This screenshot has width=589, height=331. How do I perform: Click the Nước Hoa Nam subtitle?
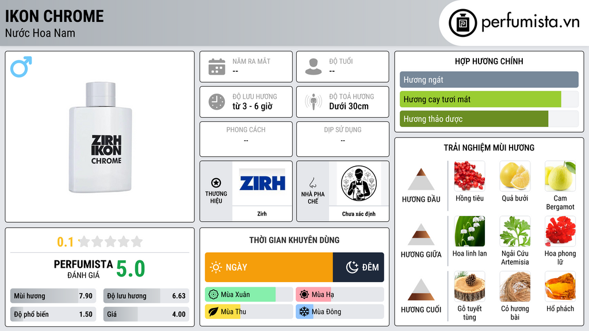pyautogui.click(x=40, y=33)
